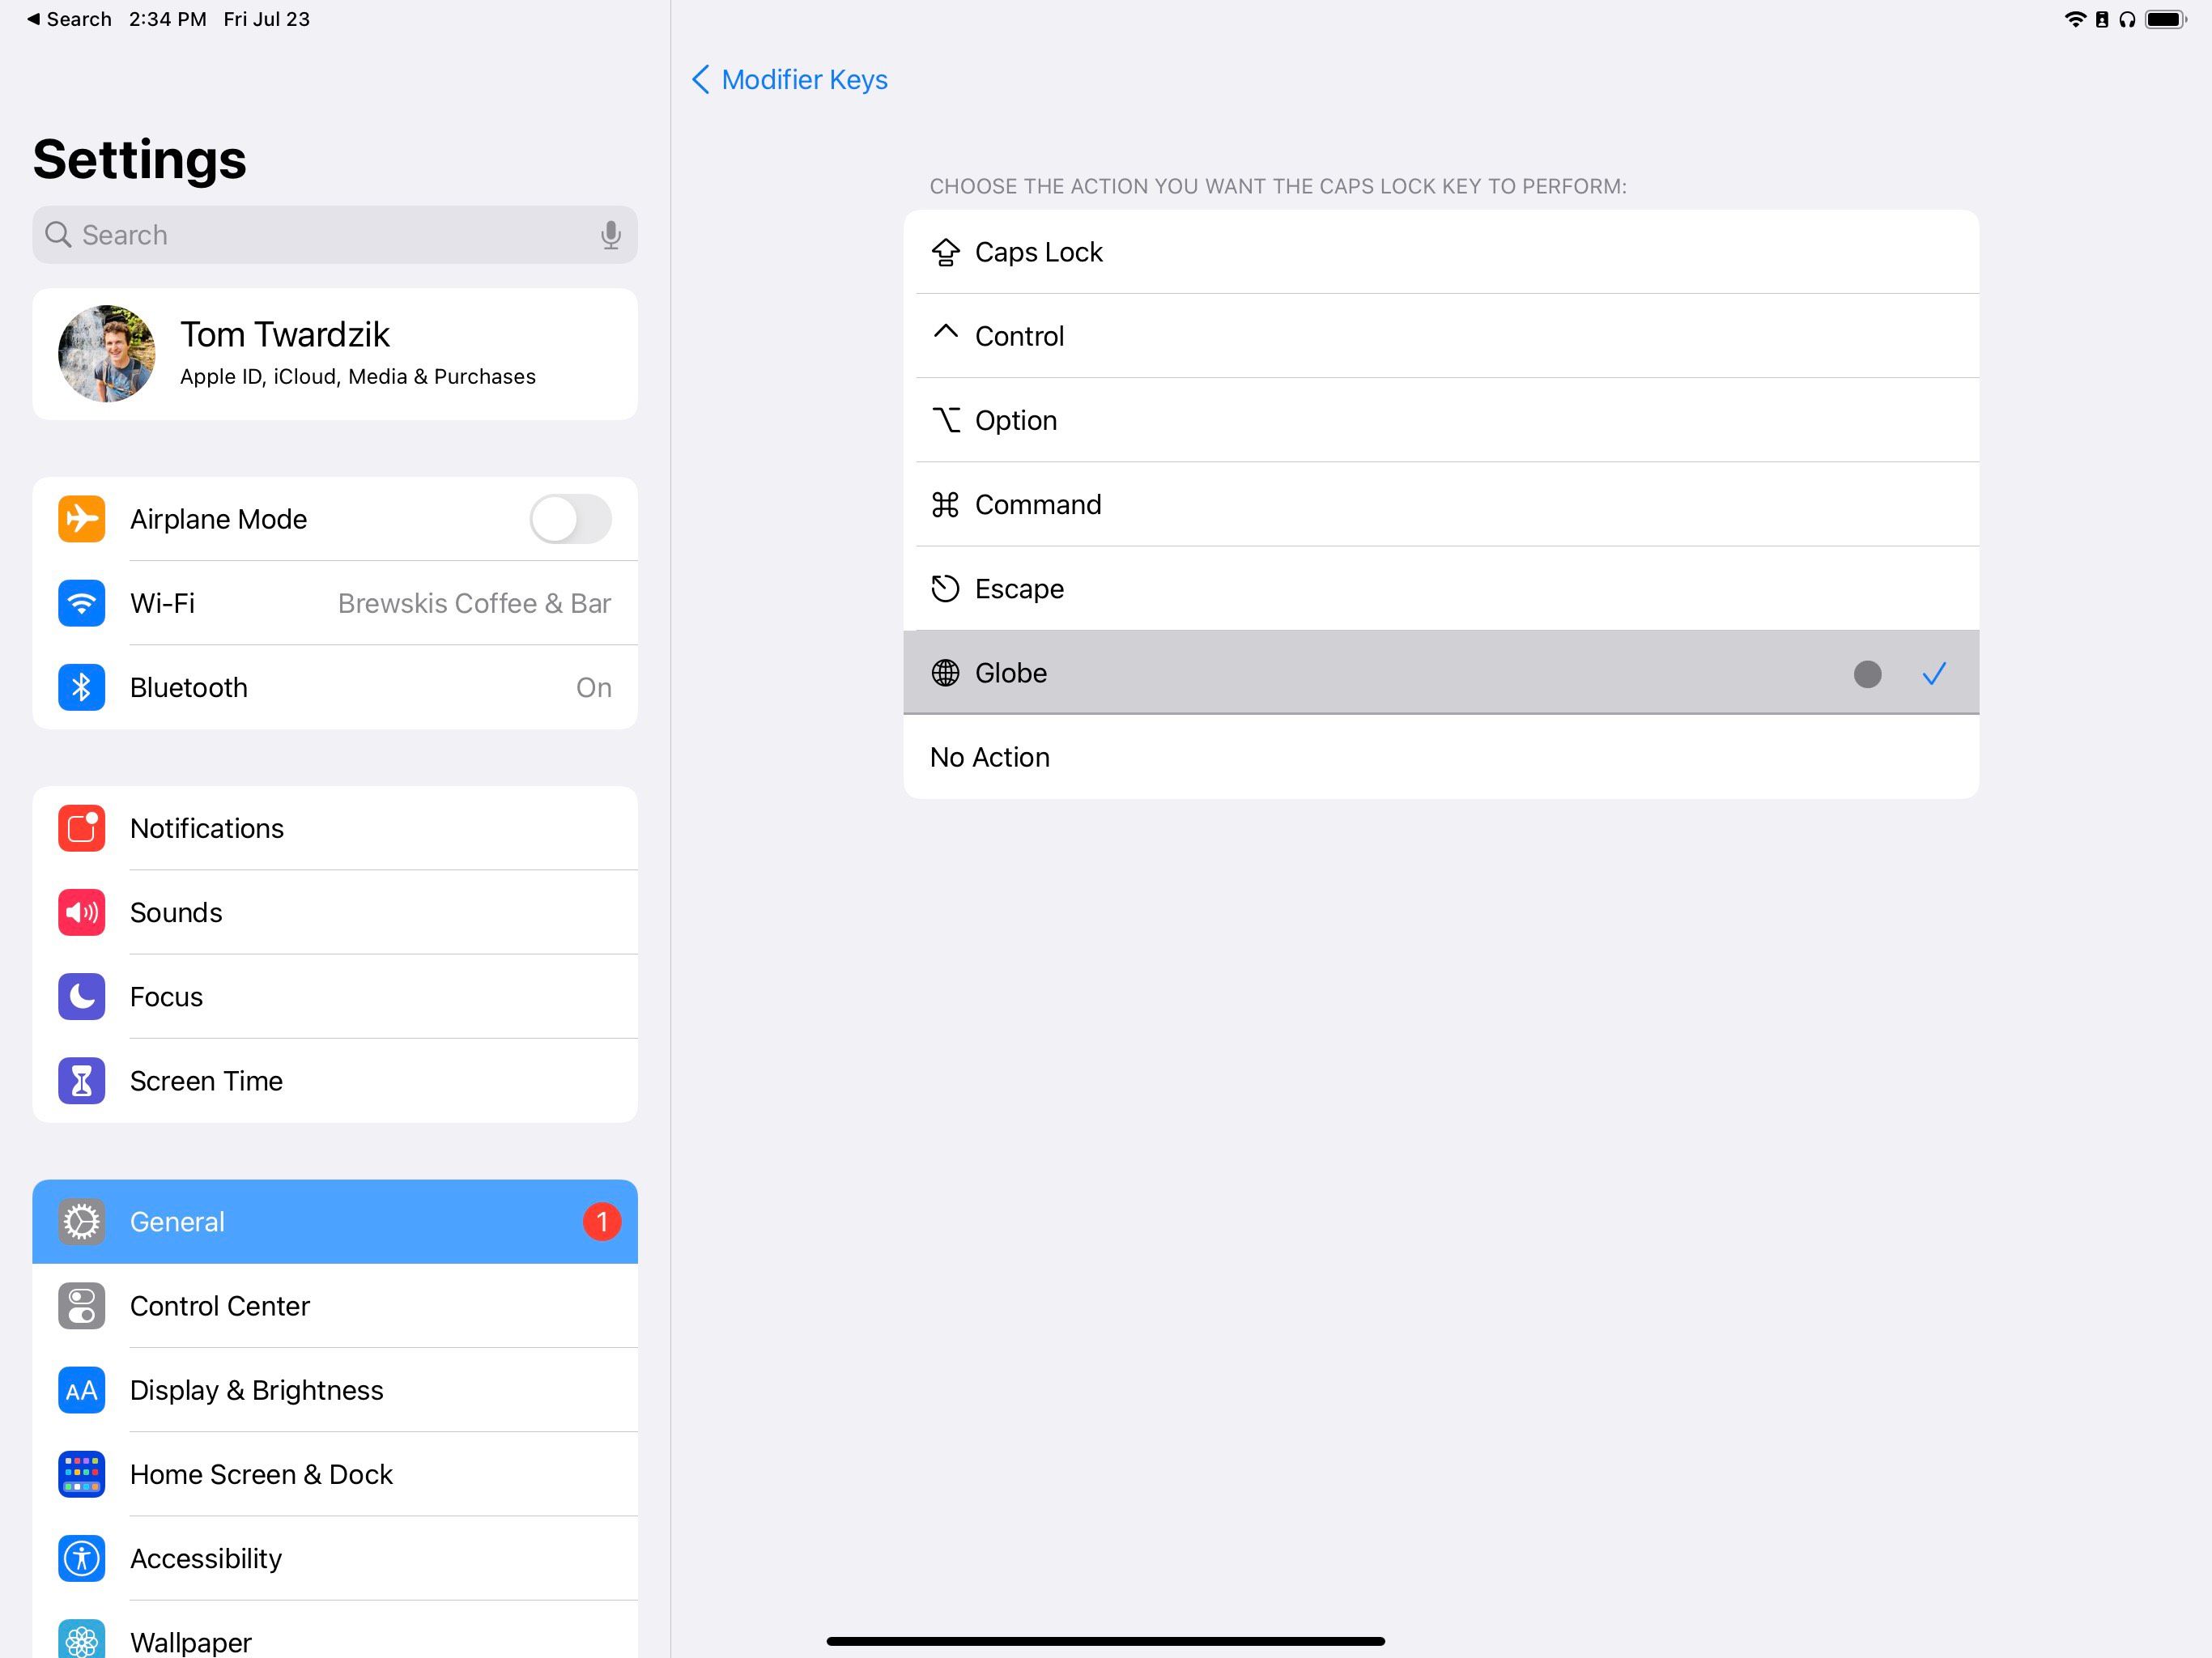The image size is (2212, 1658).
Task: Navigate back to Modifier Keys
Action: 785,79
